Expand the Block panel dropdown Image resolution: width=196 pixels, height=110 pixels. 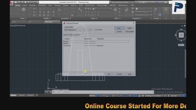(x=118, y=18)
